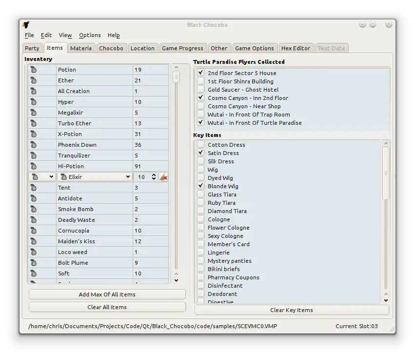Switch to the Hex Editor tab
Viewport: 415px width, 353px height.
pyautogui.click(x=296, y=48)
